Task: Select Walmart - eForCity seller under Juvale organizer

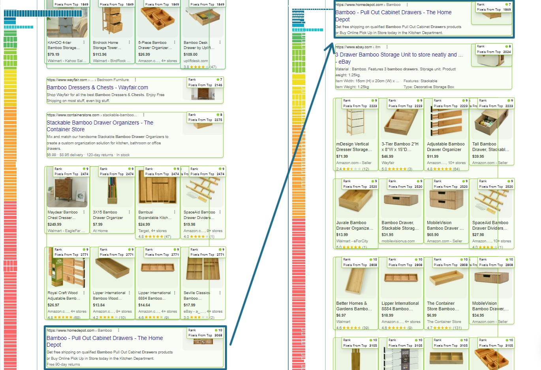Action: click(x=352, y=241)
